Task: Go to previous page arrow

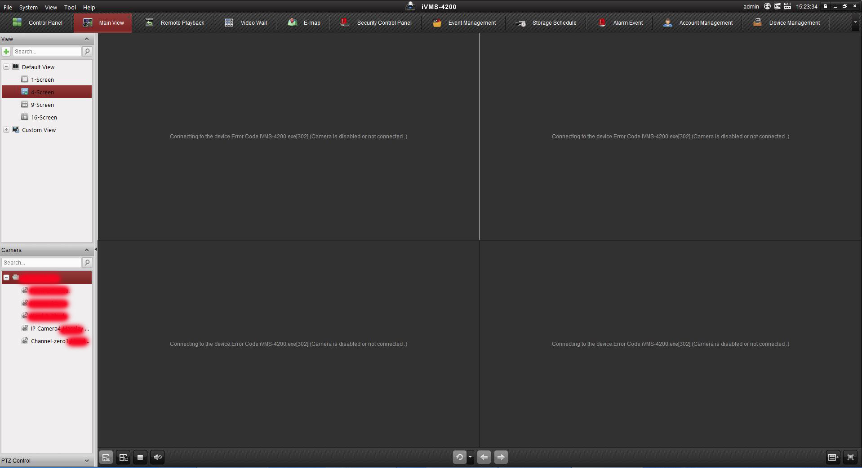Action: pos(484,457)
